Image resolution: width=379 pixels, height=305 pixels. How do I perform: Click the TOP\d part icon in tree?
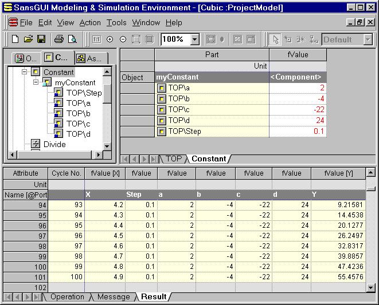click(x=58, y=134)
